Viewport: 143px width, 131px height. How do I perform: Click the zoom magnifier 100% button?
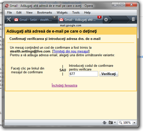point(125,123)
